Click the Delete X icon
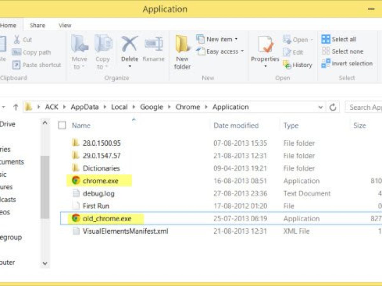382x286 pixels. (x=130, y=44)
